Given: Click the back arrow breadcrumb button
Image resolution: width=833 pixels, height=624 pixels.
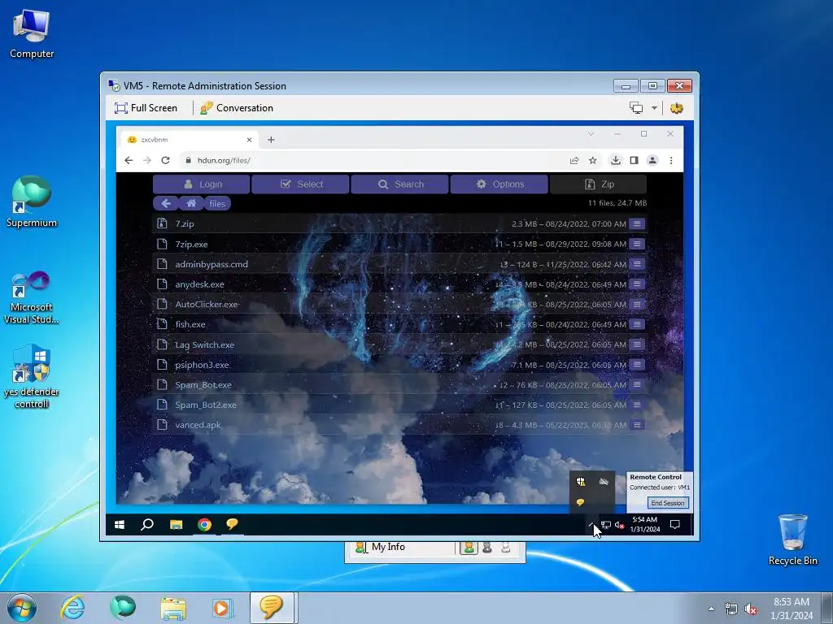Looking at the screenshot, I should click(x=166, y=203).
